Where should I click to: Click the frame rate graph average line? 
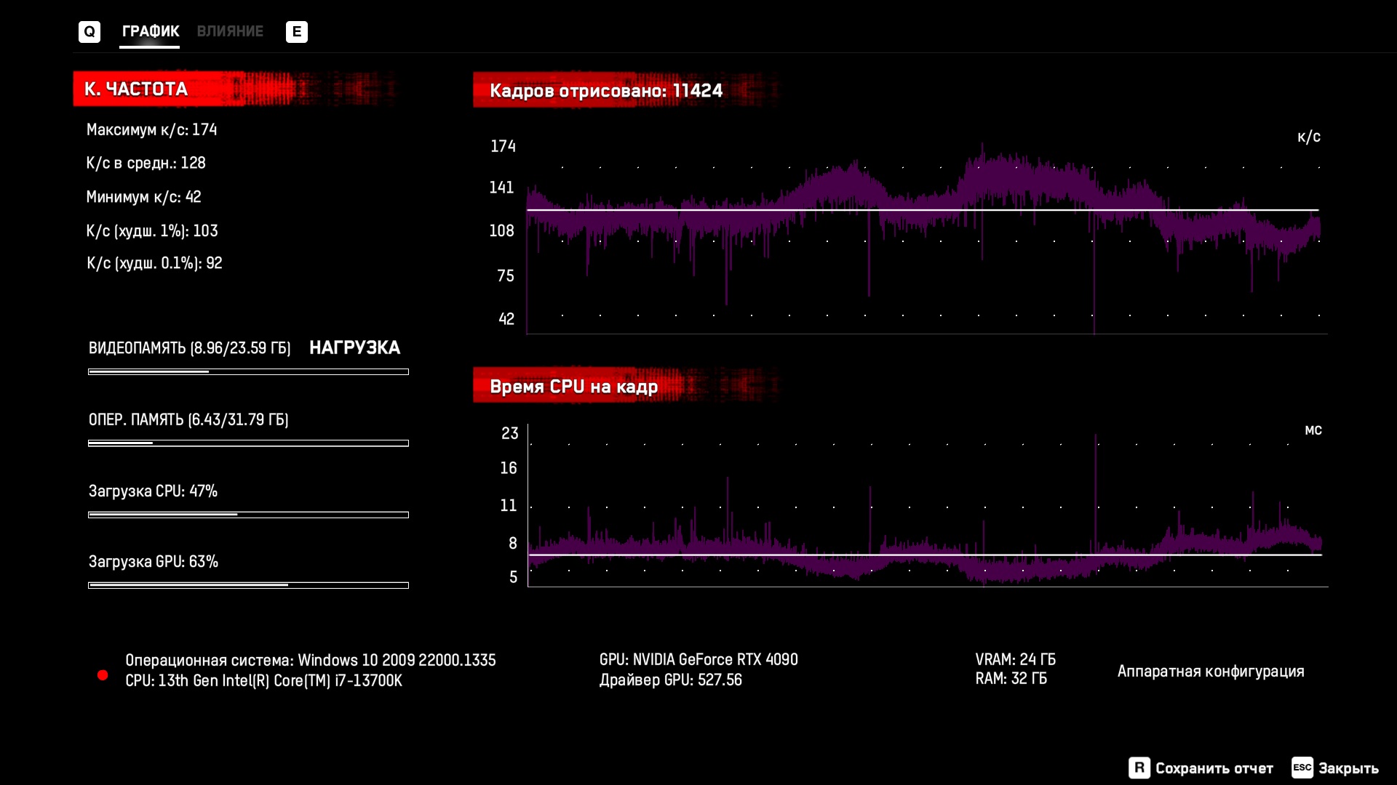[x=923, y=210]
